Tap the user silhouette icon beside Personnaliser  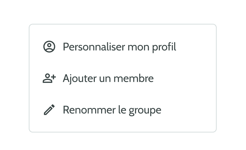click(49, 47)
